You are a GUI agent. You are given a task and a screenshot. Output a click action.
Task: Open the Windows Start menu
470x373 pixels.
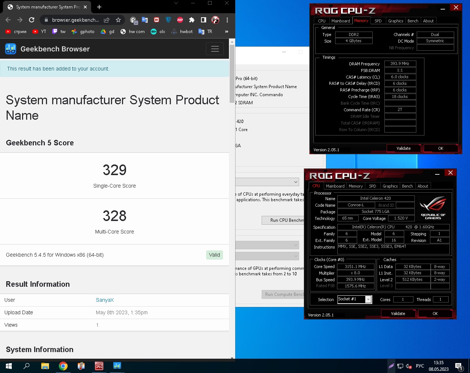(x=9, y=366)
